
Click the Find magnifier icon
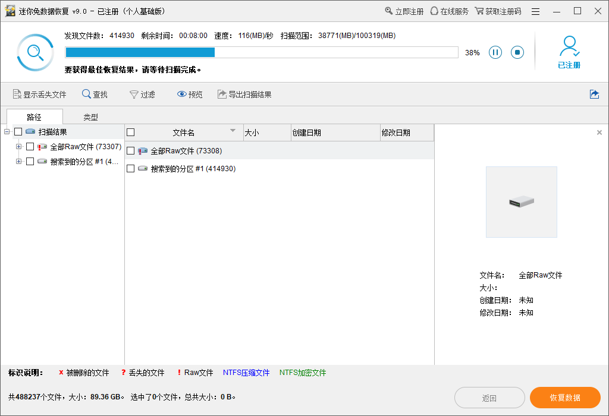click(x=86, y=94)
